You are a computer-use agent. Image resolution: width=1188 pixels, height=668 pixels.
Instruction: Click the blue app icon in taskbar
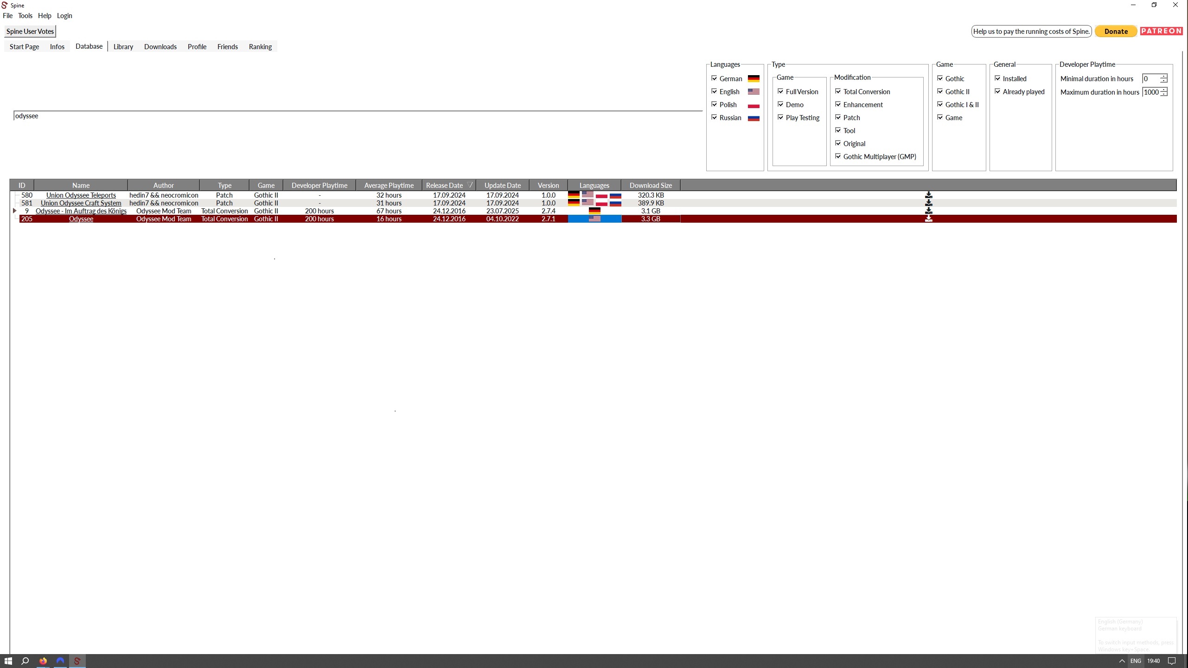pyautogui.click(x=60, y=661)
